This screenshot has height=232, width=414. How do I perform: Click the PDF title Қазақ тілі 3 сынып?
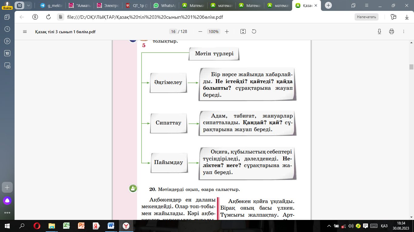point(65,31)
